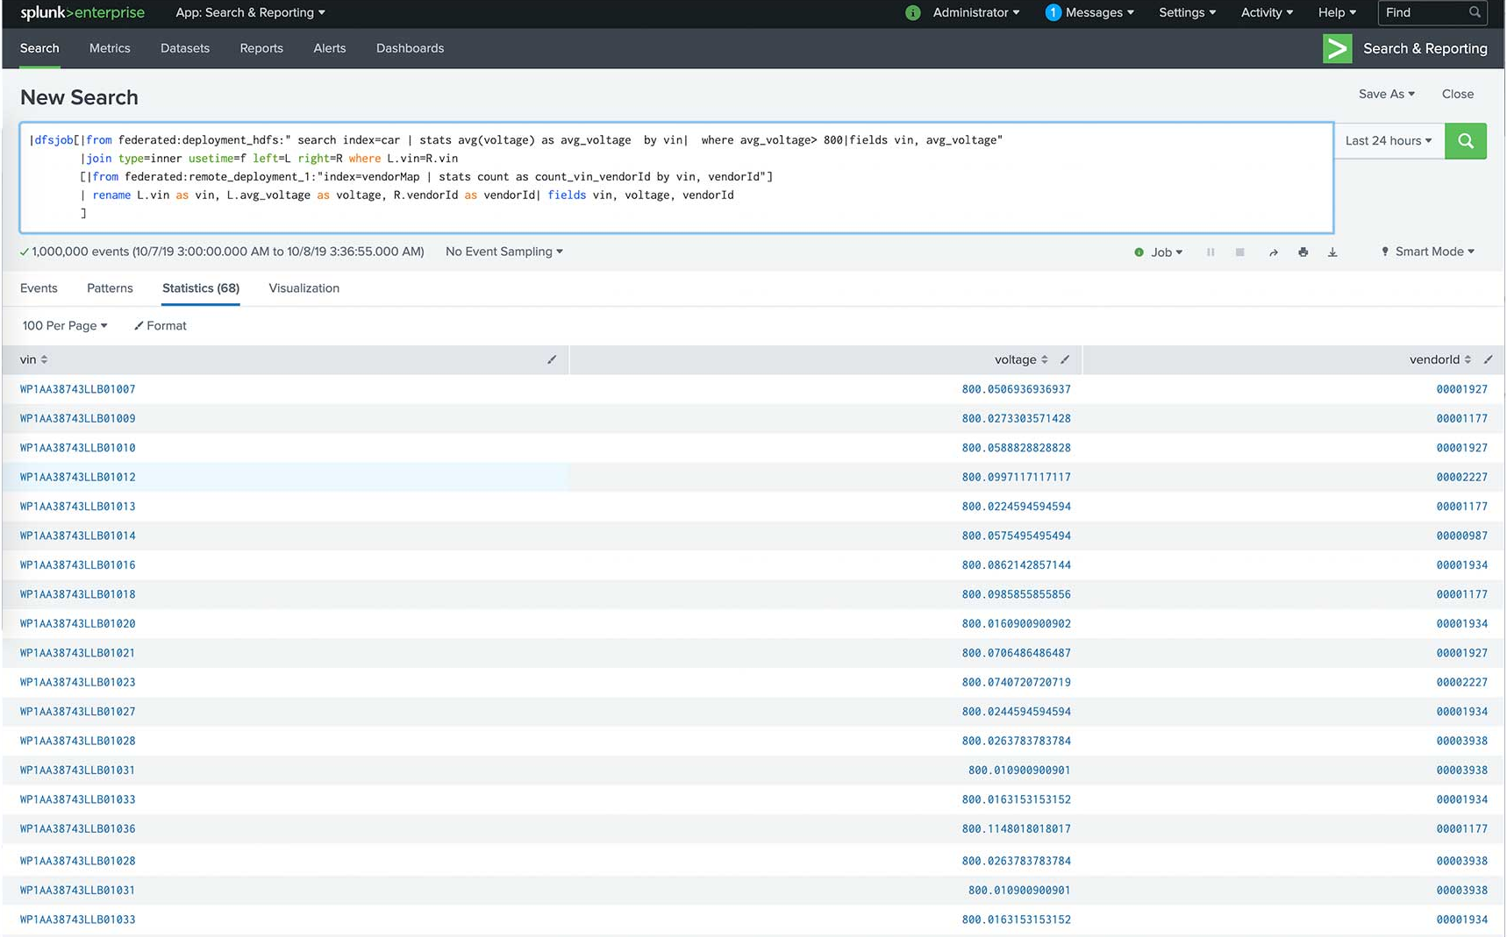Click vin WP1AA38743LLB01023
1507x937 pixels.
tap(77, 682)
